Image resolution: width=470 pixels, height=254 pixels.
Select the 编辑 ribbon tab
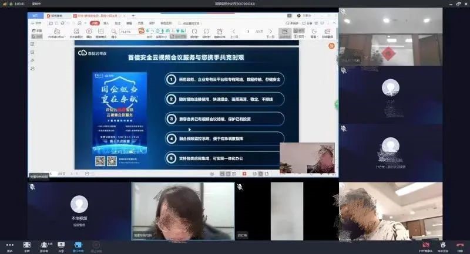(x=129, y=23)
